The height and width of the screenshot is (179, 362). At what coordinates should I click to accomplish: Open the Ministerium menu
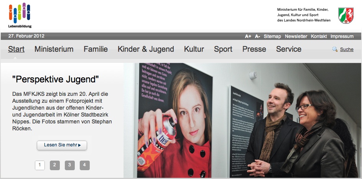[x=54, y=49]
